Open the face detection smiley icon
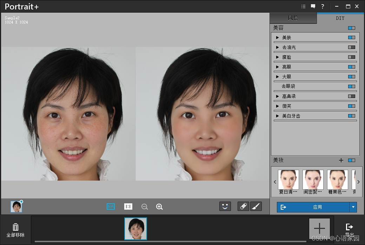This screenshot has width=365, height=245. coord(225,206)
